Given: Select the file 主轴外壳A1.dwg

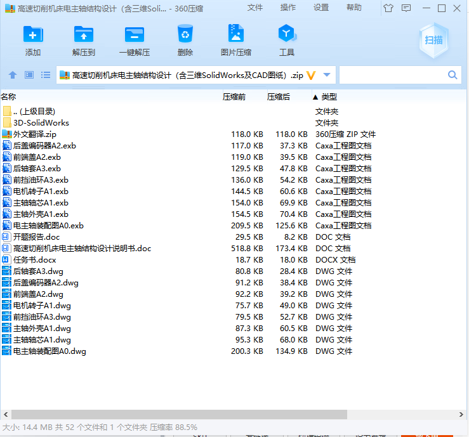Looking at the screenshot, I should (42, 329).
